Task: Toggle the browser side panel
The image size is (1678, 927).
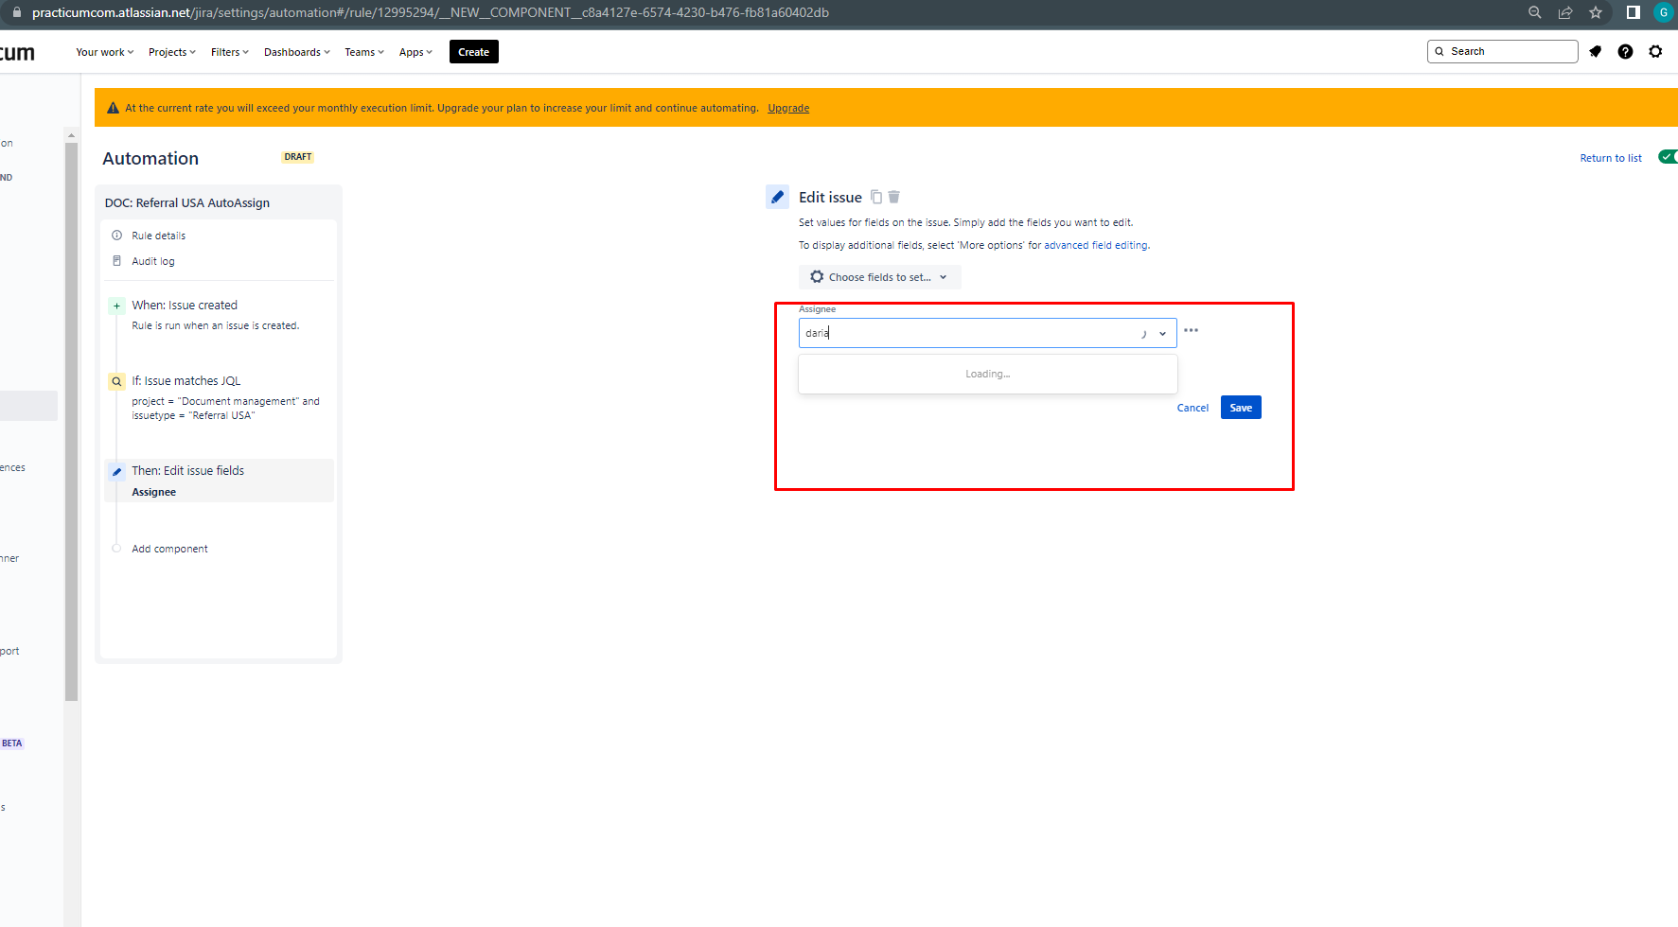Action: click(x=1632, y=13)
